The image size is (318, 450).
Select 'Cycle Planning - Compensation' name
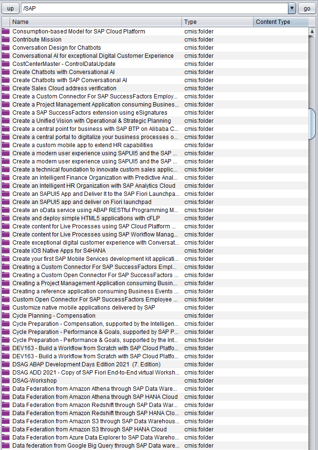(x=54, y=316)
